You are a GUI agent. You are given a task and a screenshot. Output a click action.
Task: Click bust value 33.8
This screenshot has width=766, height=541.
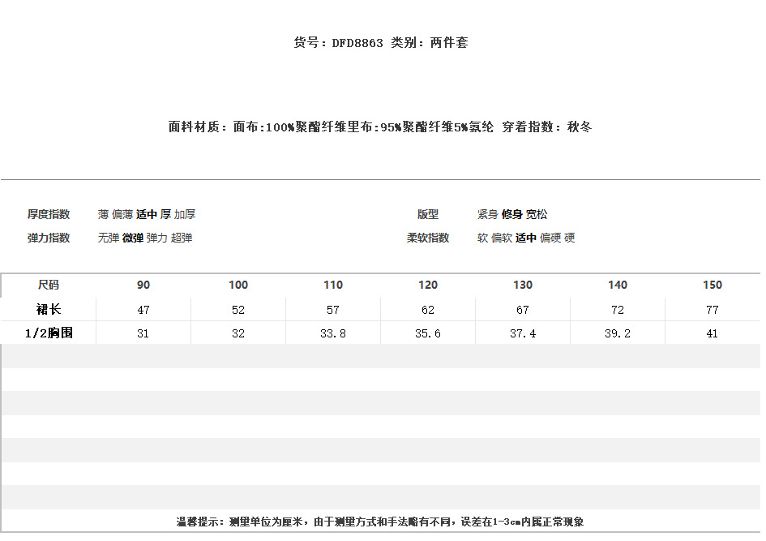tap(333, 334)
